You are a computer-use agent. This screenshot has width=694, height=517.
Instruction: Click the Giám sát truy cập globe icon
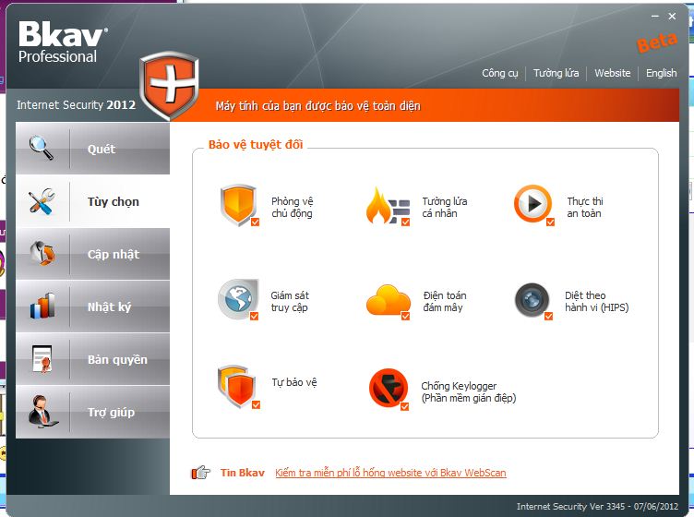coord(238,299)
